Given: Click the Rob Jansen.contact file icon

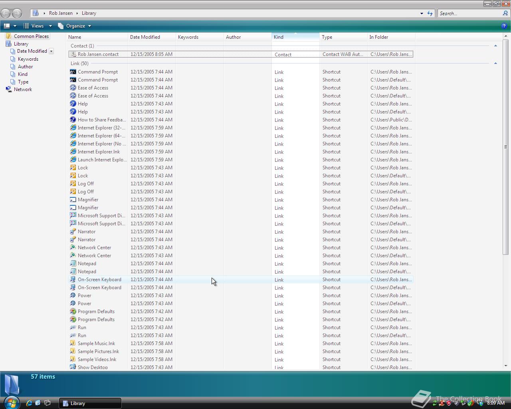Looking at the screenshot, I should 73,54.
